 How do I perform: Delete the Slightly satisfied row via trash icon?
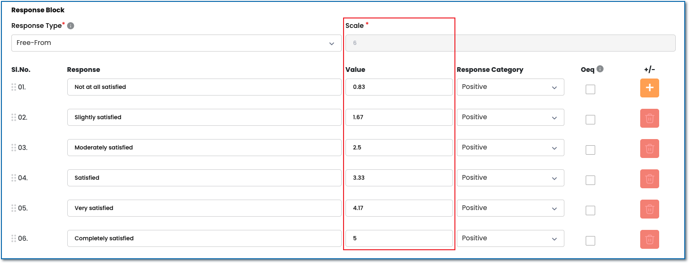point(649,118)
